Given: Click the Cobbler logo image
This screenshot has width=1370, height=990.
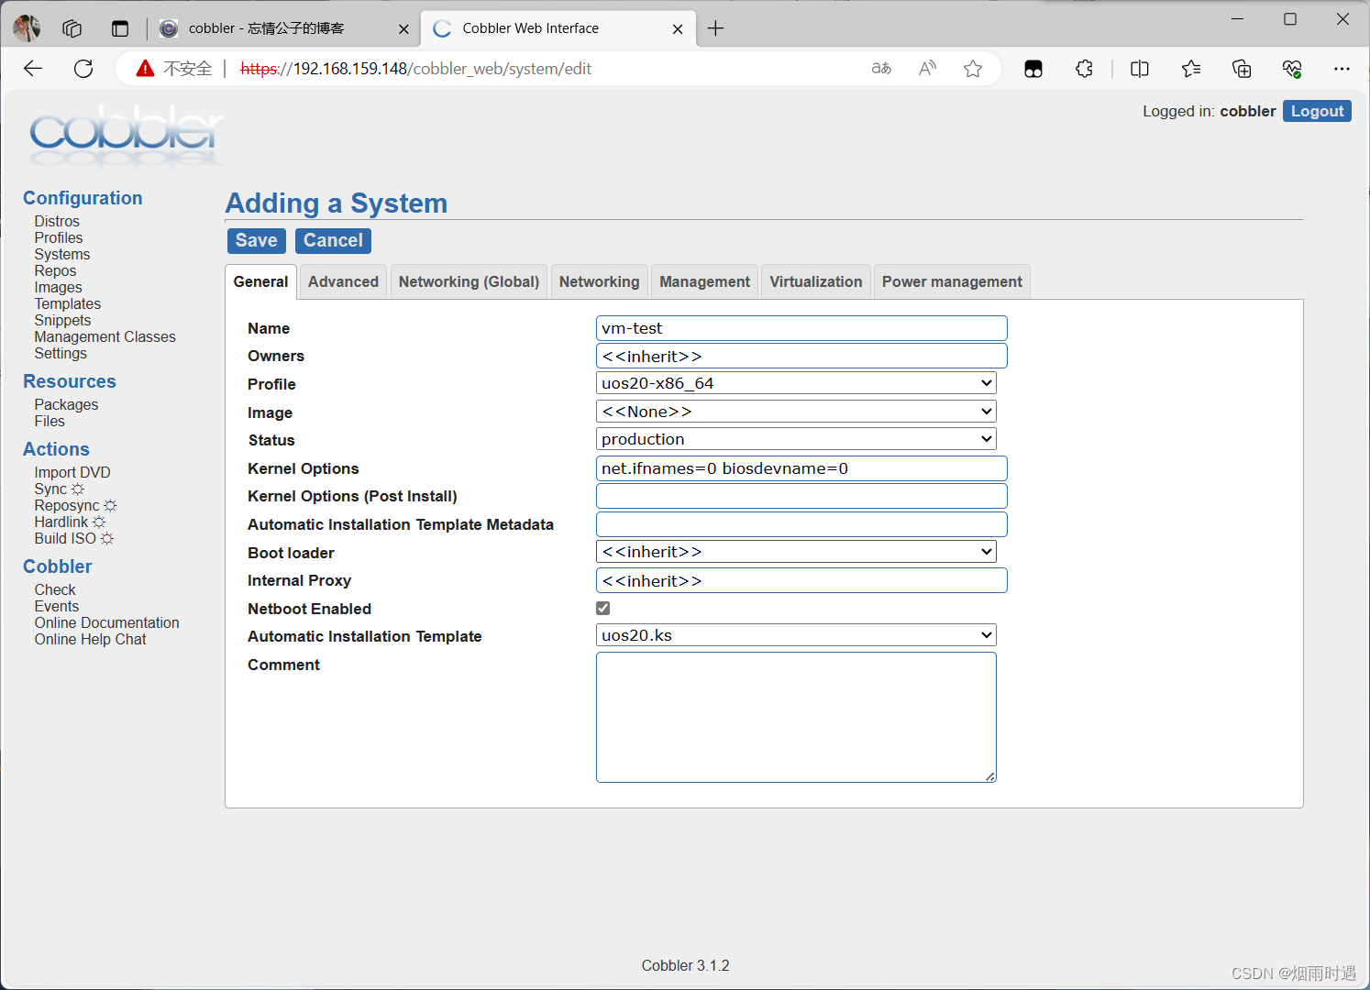Looking at the screenshot, I should pos(127,136).
